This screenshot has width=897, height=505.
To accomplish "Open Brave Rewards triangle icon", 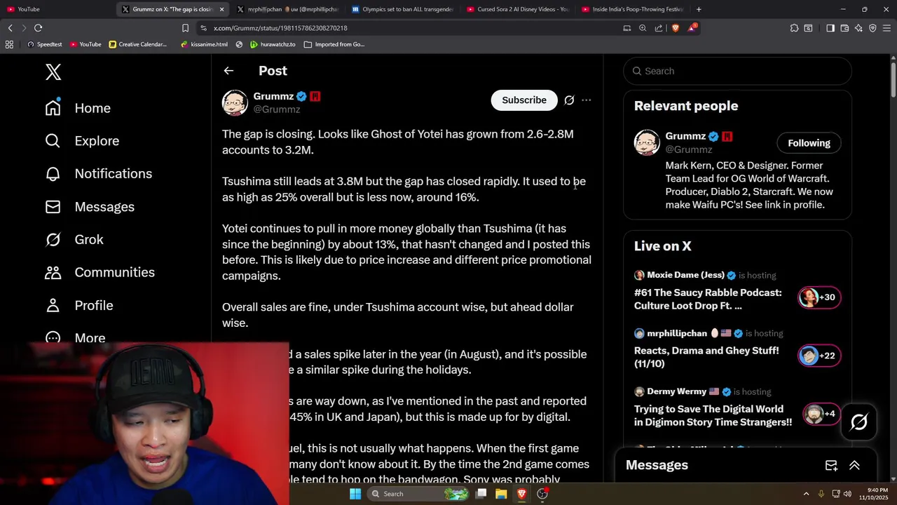I will [x=692, y=28].
